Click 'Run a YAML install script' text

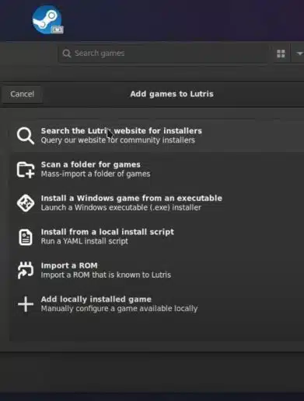(85, 241)
